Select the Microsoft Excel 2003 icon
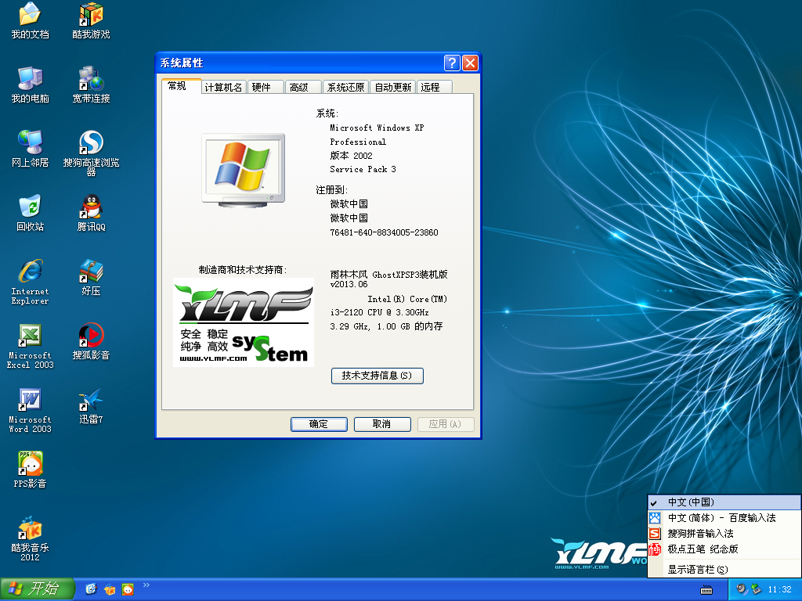Viewport: 802px width, 601px height. (30, 346)
